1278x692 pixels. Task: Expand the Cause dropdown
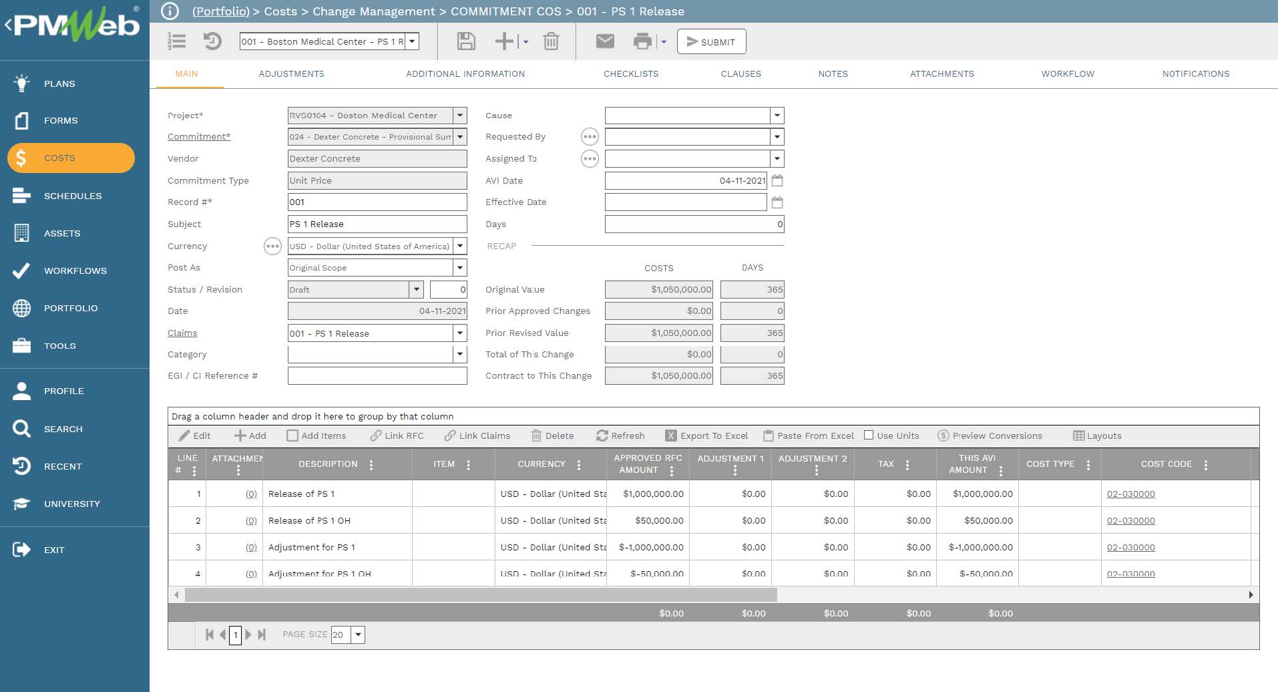(777, 116)
